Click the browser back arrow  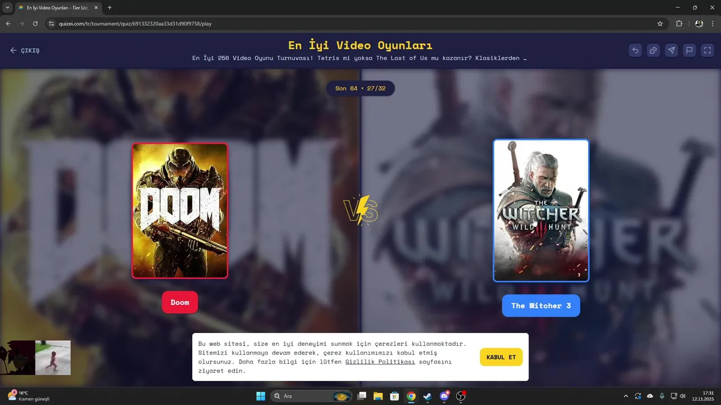point(8,24)
